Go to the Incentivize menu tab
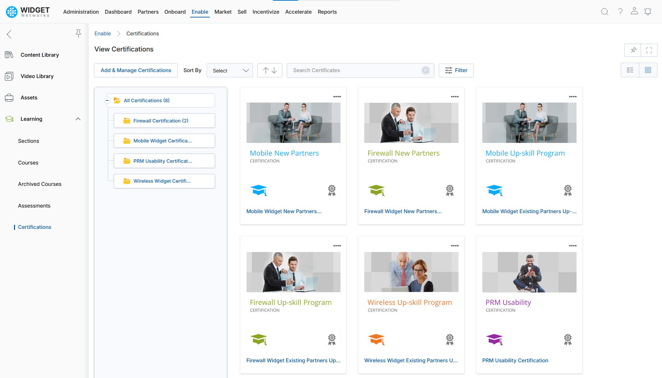The image size is (662, 378). click(x=266, y=12)
